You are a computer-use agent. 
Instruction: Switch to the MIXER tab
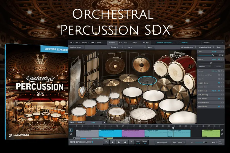point(134,43)
